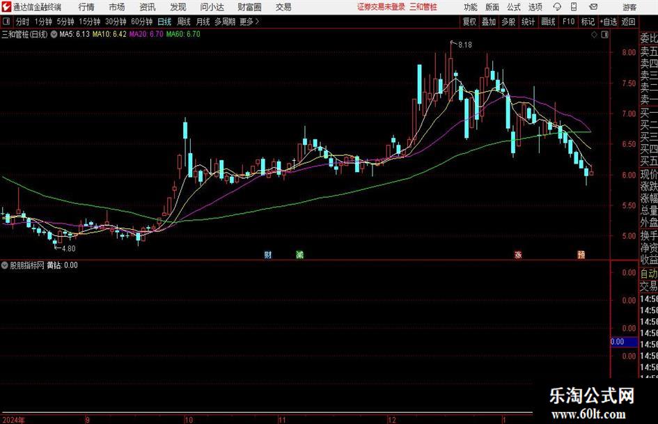658x424 pixels.
Task: Click the 画线 drawing button
Action: [548, 22]
